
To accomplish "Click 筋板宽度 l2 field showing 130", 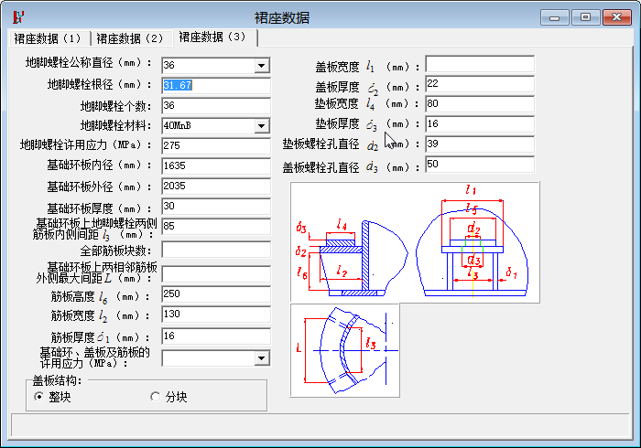I will 216,315.
